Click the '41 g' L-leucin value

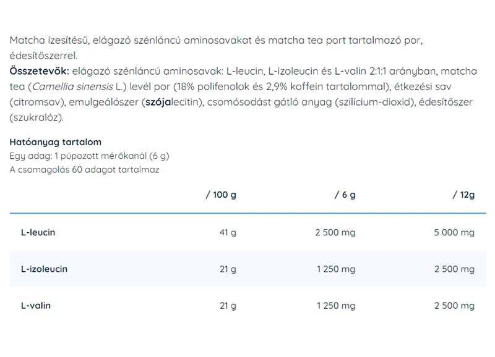pos(228,232)
